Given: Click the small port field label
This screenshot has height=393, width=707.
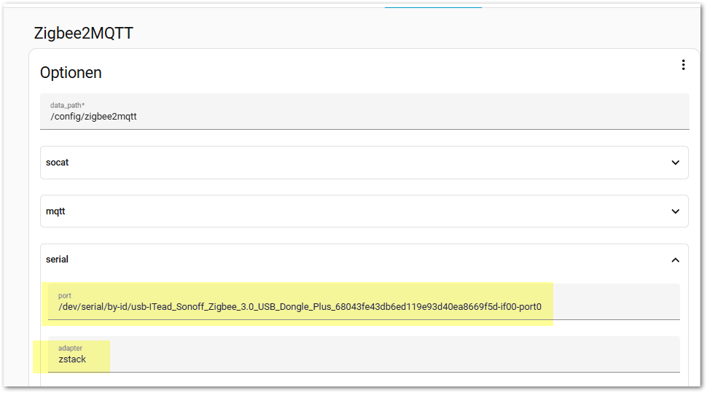Looking at the screenshot, I should pyautogui.click(x=65, y=296).
